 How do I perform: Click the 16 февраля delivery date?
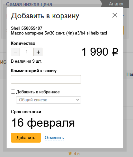(x=43, y=123)
